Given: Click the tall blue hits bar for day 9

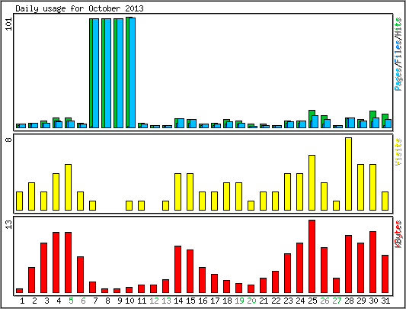Looking at the screenshot, I should (120, 73).
